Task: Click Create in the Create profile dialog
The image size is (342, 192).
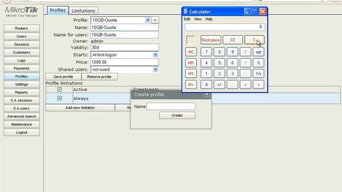Action: tap(177, 115)
